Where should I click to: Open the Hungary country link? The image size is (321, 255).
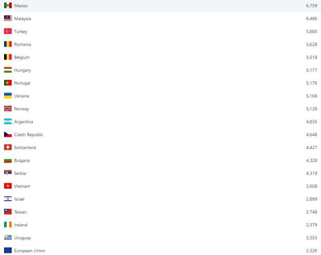click(22, 70)
